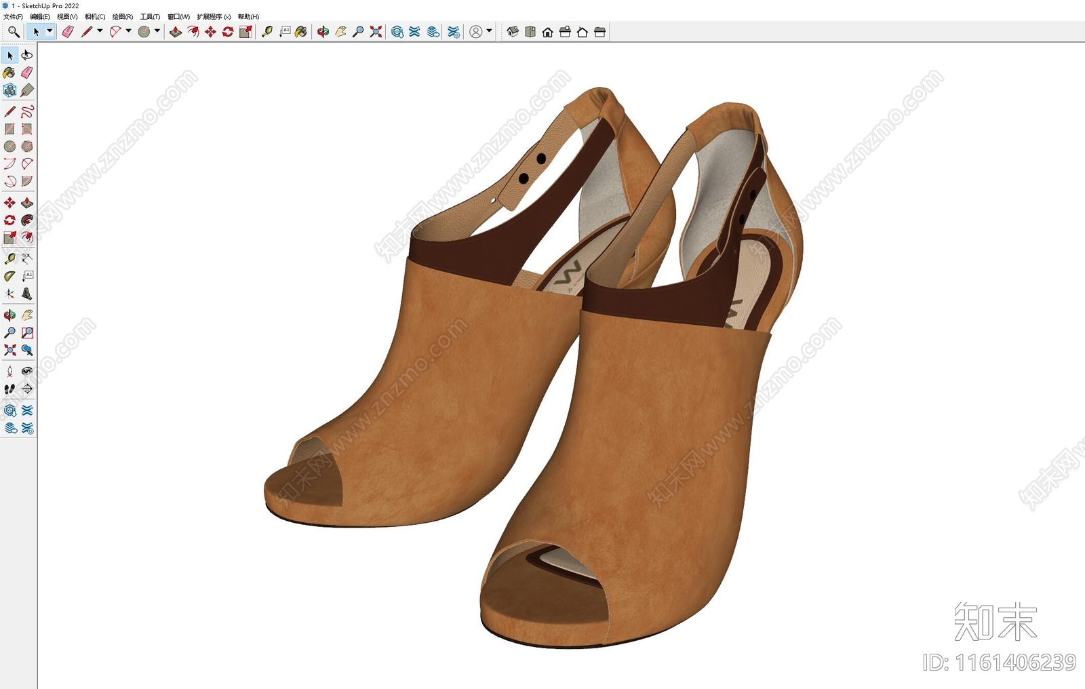Click Make Component cube icon in left palette
The image size is (1085, 689).
[x=9, y=90]
